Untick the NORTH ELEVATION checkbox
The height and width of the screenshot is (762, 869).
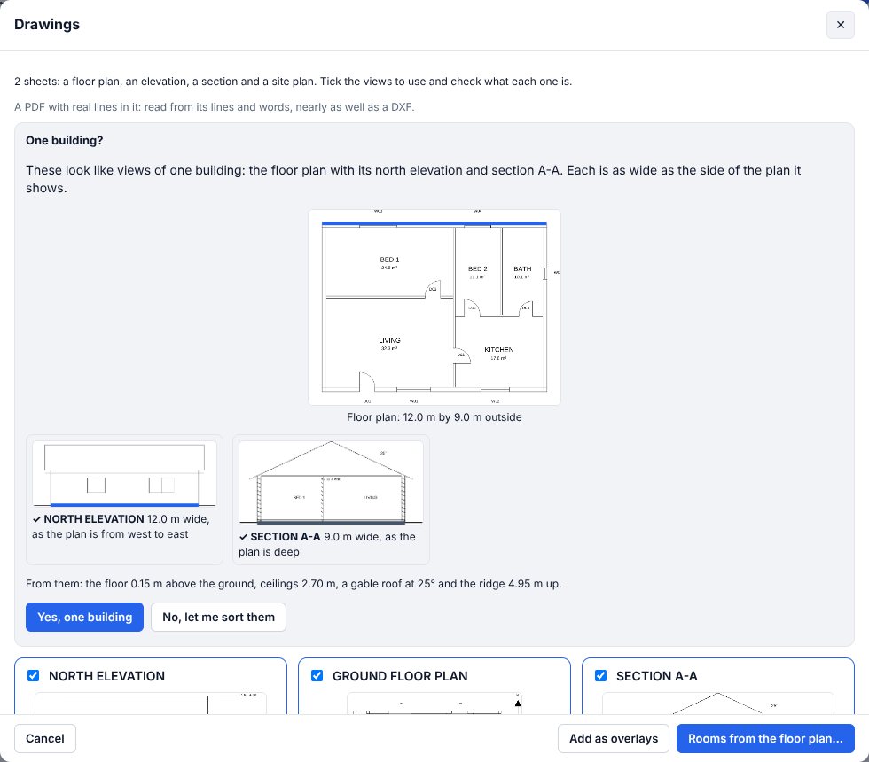pos(34,675)
